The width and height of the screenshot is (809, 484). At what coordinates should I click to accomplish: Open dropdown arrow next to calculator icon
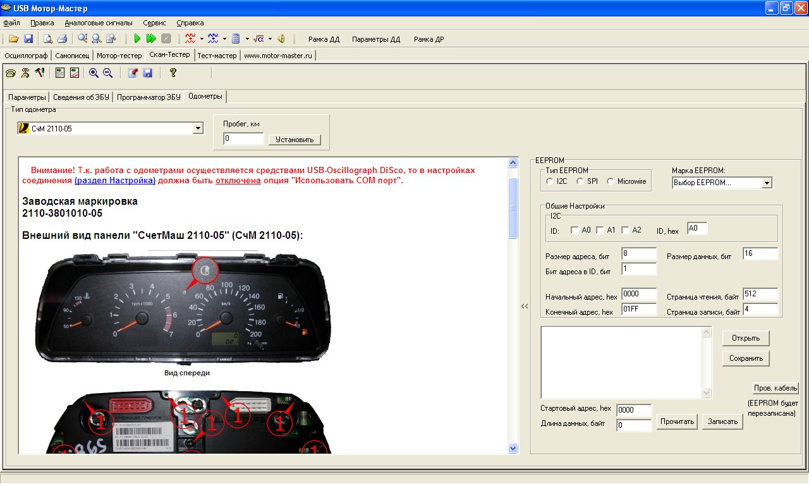(x=247, y=39)
